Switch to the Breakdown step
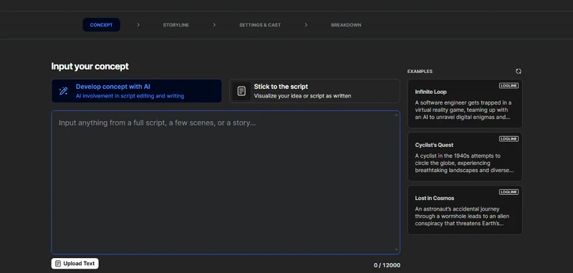This screenshot has height=273, width=573. pyautogui.click(x=346, y=25)
